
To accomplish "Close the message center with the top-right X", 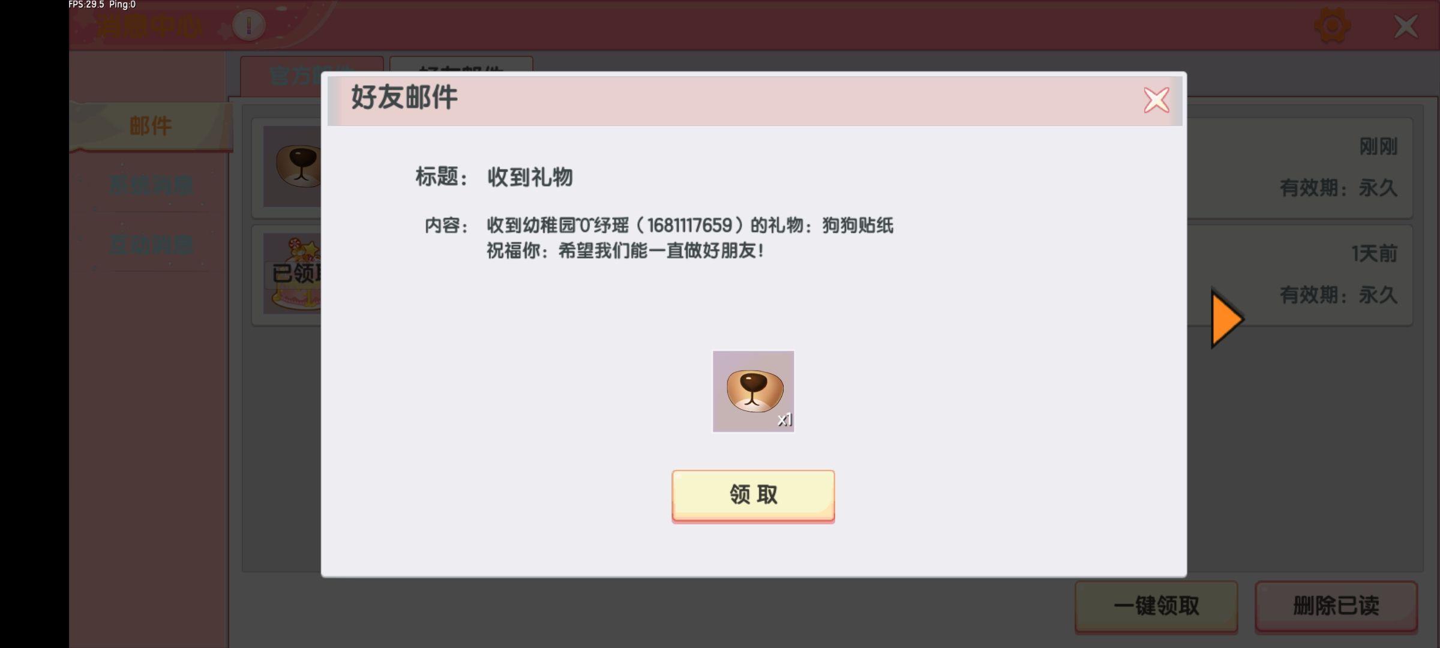I will pyautogui.click(x=1406, y=26).
